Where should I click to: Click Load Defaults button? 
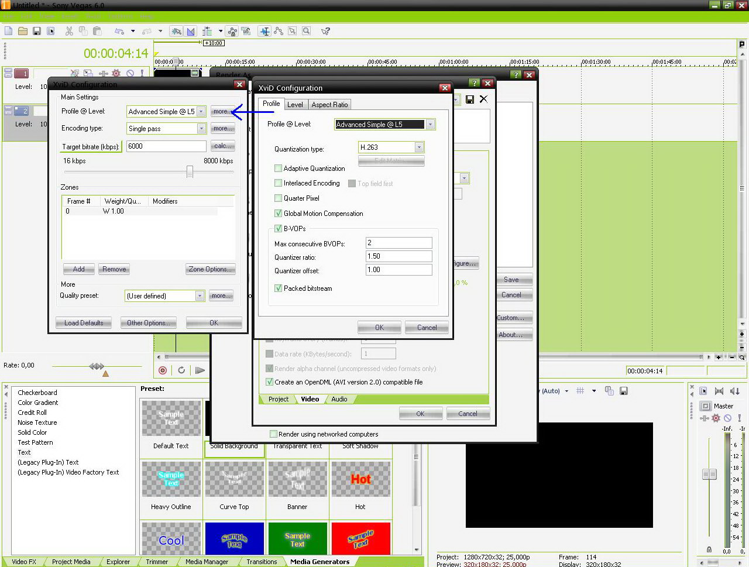click(84, 323)
